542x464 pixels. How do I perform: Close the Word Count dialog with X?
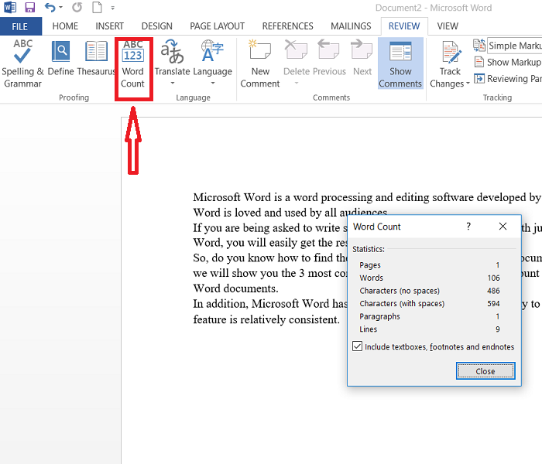[x=503, y=227]
